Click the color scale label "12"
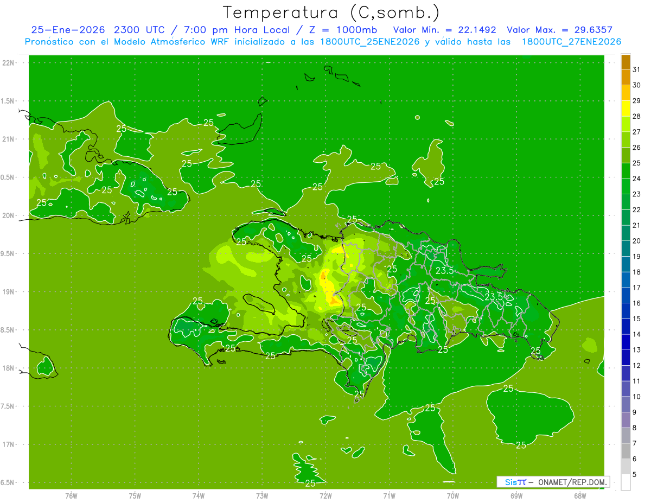 pyautogui.click(x=636, y=366)
